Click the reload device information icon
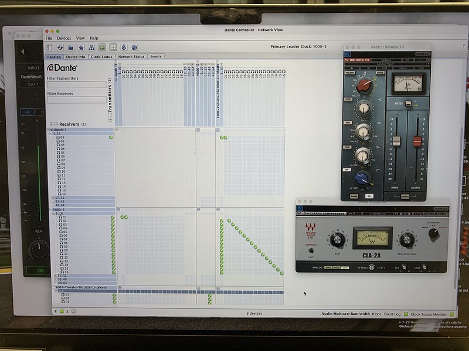 click(60, 47)
